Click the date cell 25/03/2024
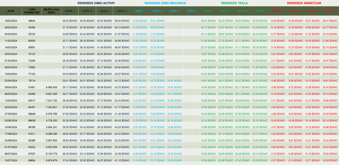 pyautogui.click(x=11, y=54)
